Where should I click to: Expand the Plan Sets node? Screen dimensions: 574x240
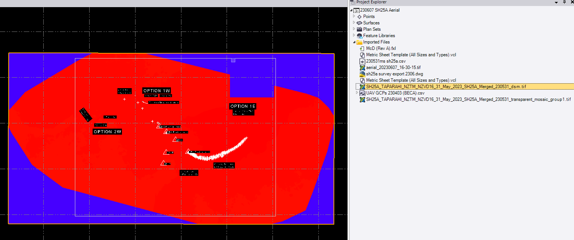(x=354, y=29)
